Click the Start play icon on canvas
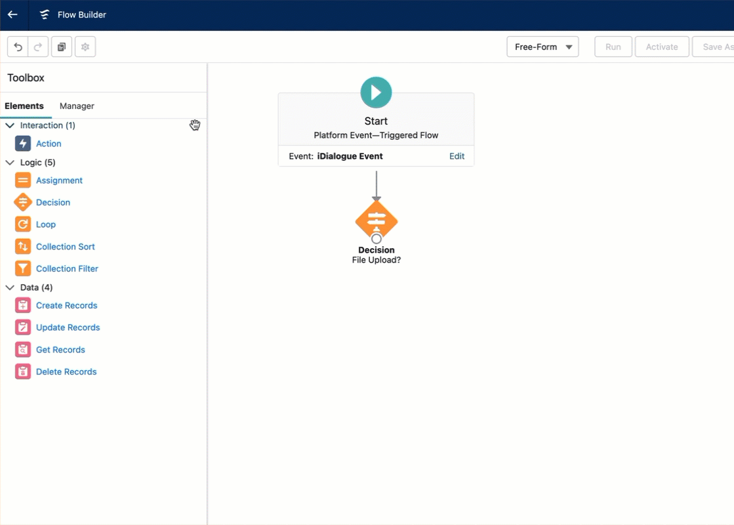 pos(376,93)
